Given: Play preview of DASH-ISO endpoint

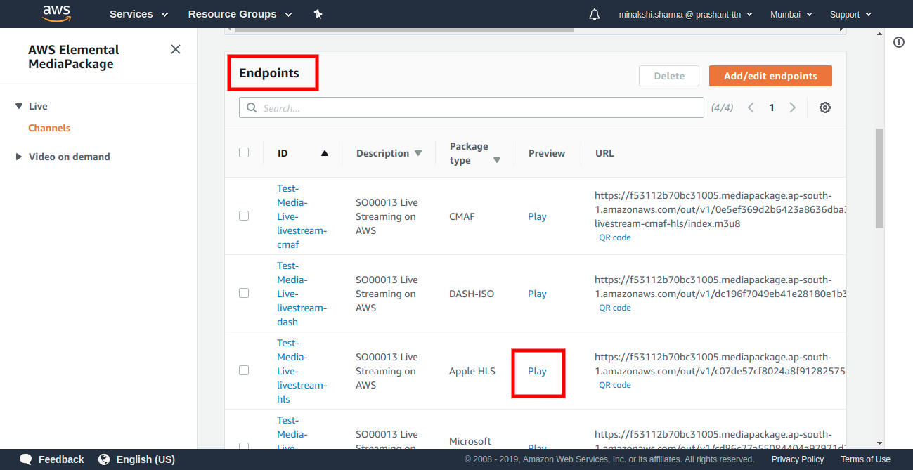Looking at the screenshot, I should tap(537, 294).
